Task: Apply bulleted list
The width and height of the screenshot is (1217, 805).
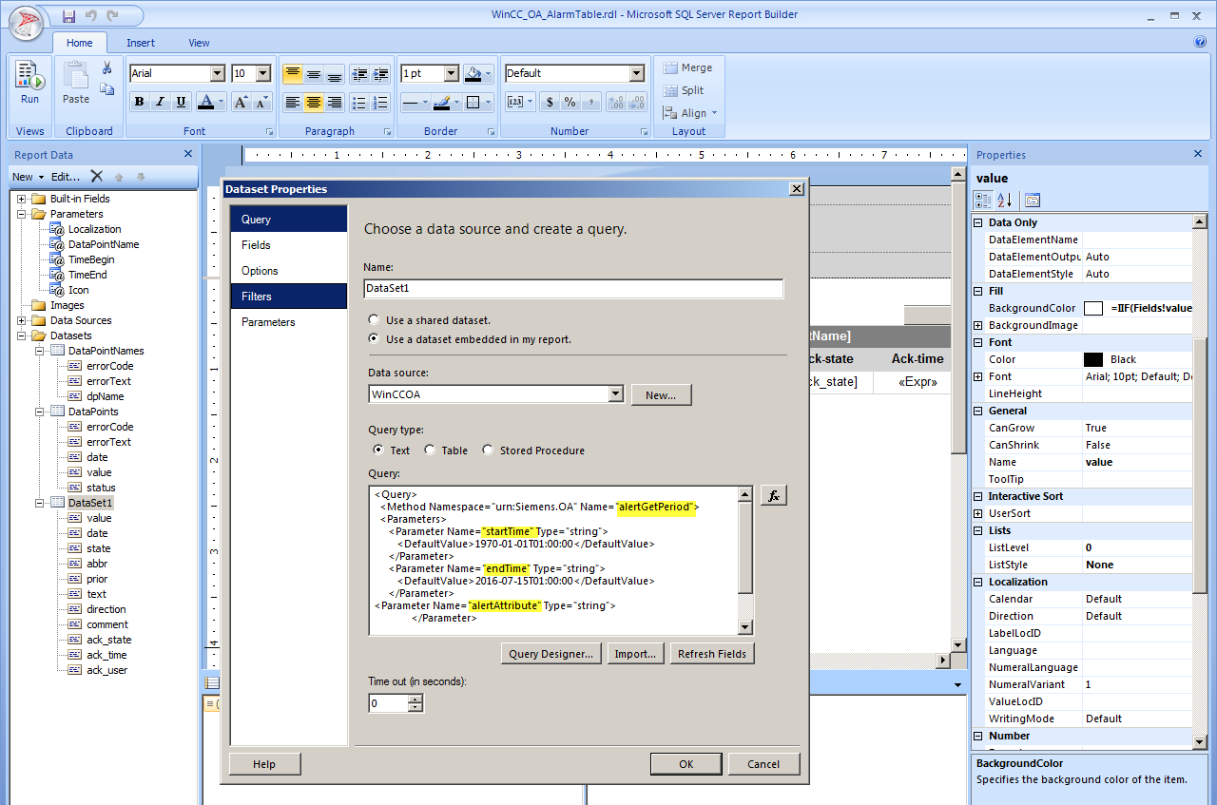Action: [x=359, y=103]
